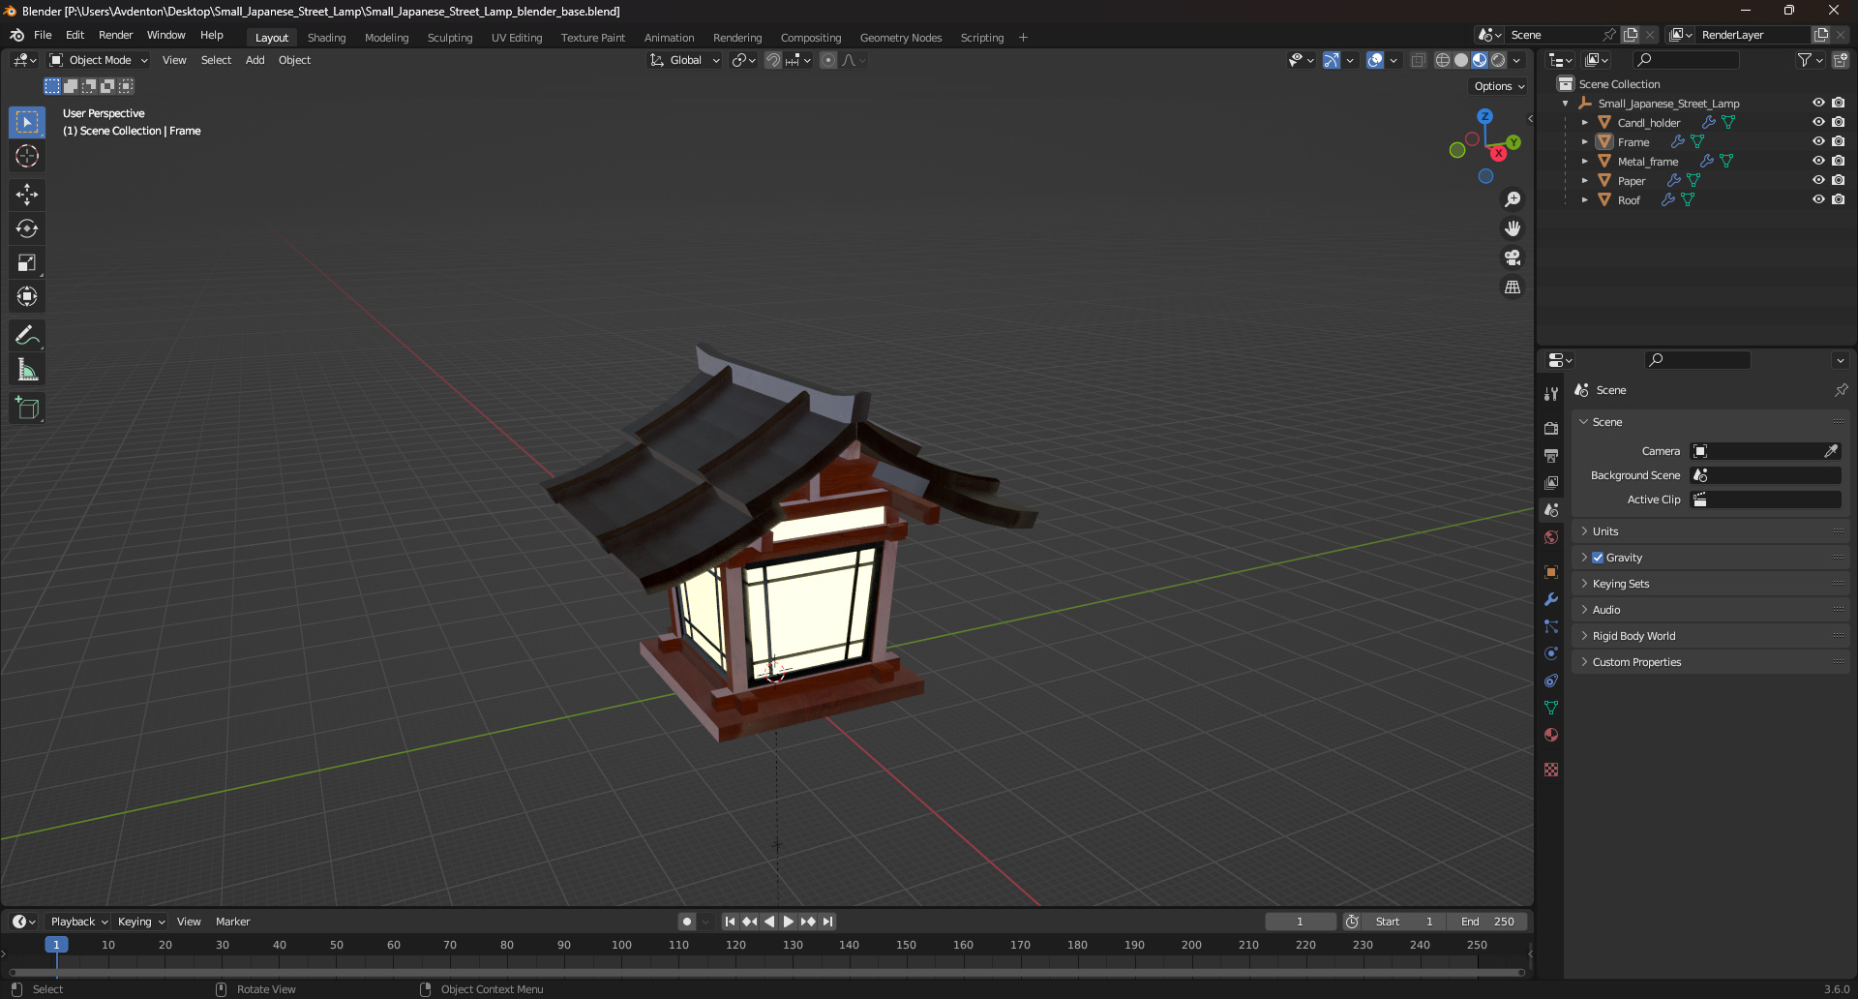Open the Object Data properties tab
1858x999 pixels.
[1551, 708]
